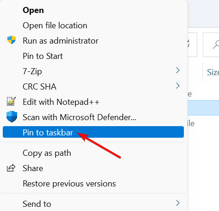Select Restore previous versions

[x=69, y=184]
